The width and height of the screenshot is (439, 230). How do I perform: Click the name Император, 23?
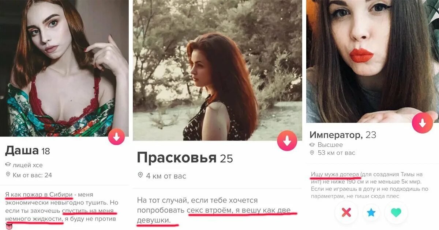(x=343, y=135)
